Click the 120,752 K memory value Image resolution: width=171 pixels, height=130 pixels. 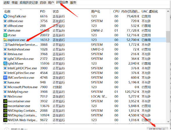pos(132,92)
